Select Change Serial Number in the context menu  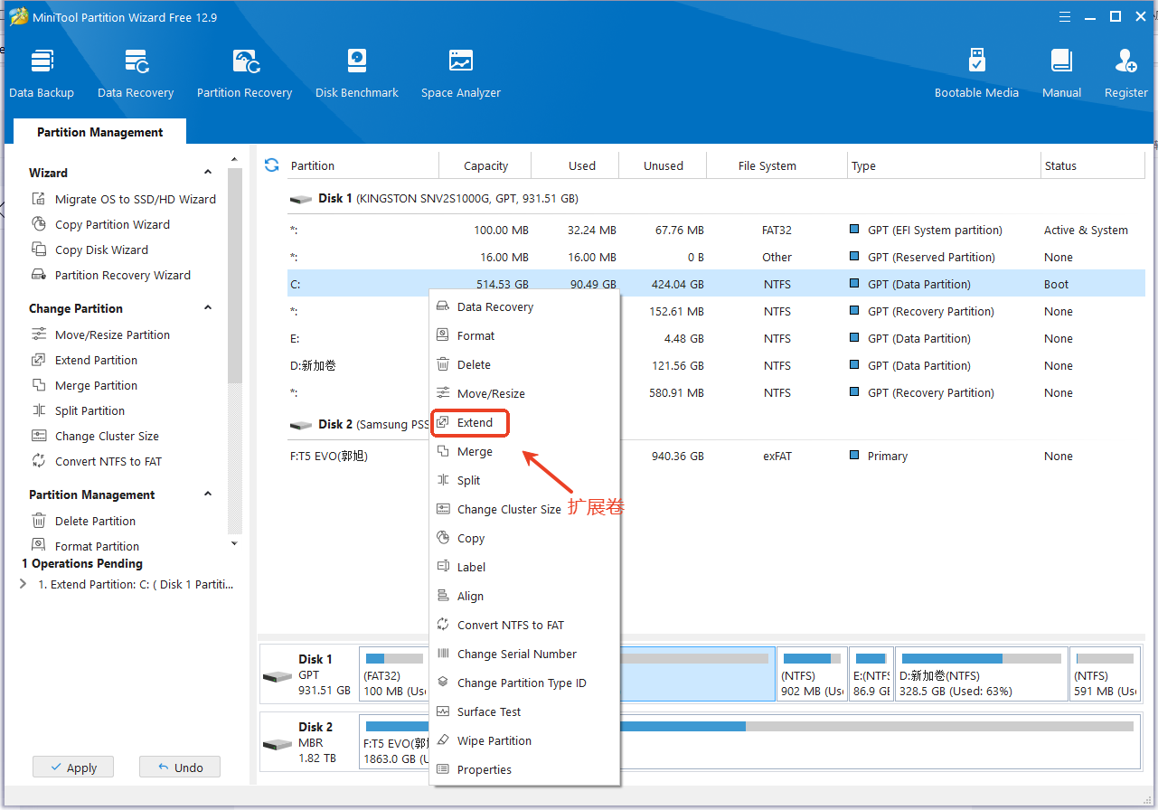click(x=524, y=654)
